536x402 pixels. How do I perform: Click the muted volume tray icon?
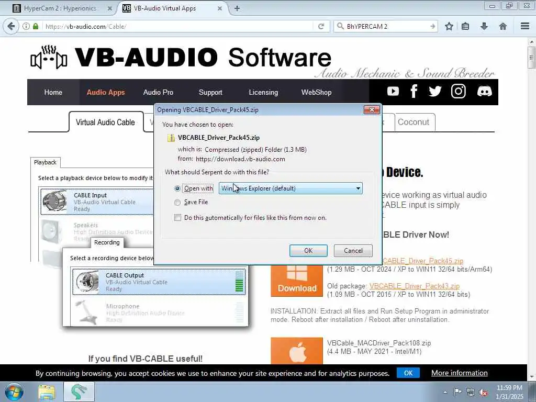click(x=483, y=393)
